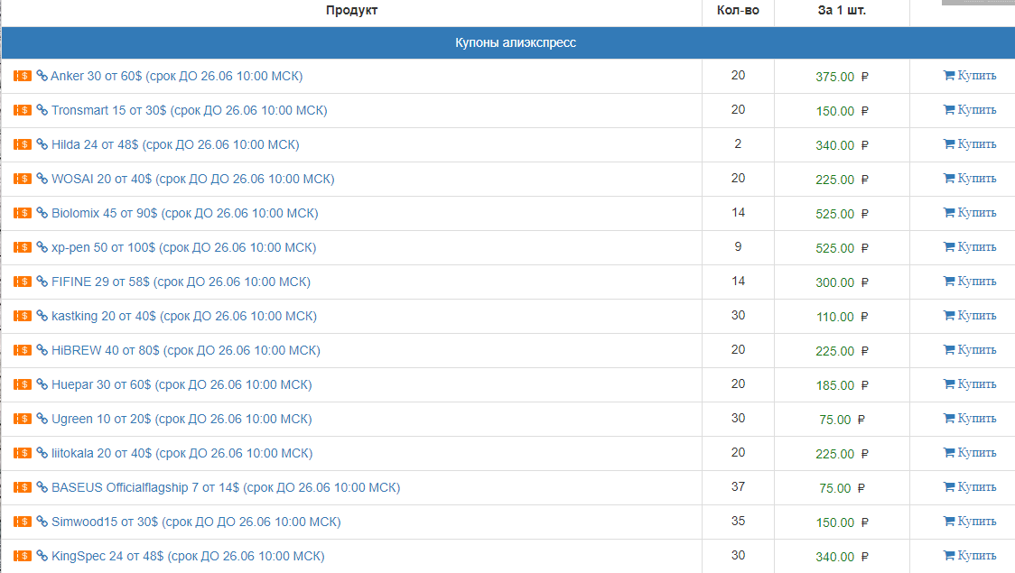Image resolution: width=1015 pixels, height=573 pixels.
Task: Click the orange coupon icon beside HiBREW
Action: pos(22,350)
